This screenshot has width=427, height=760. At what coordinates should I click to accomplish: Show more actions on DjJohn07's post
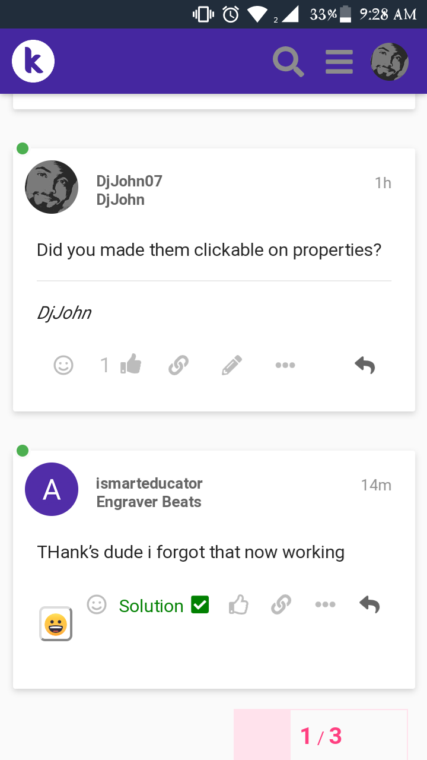click(285, 365)
